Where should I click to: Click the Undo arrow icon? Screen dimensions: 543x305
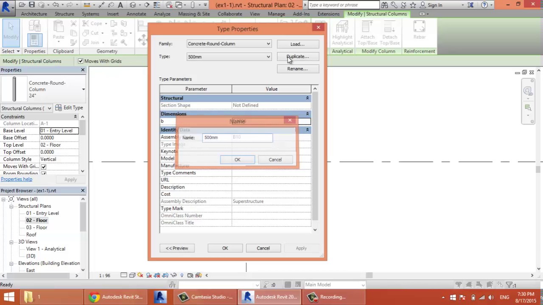(x=56, y=5)
